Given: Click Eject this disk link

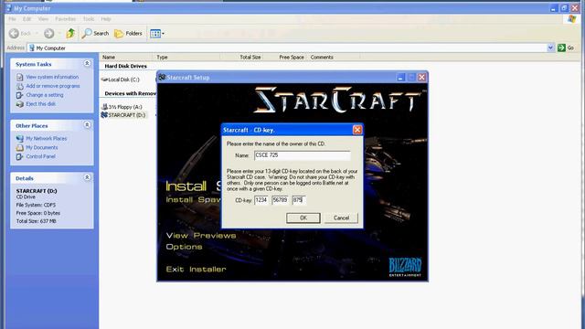Looking at the screenshot, I should [x=40, y=103].
